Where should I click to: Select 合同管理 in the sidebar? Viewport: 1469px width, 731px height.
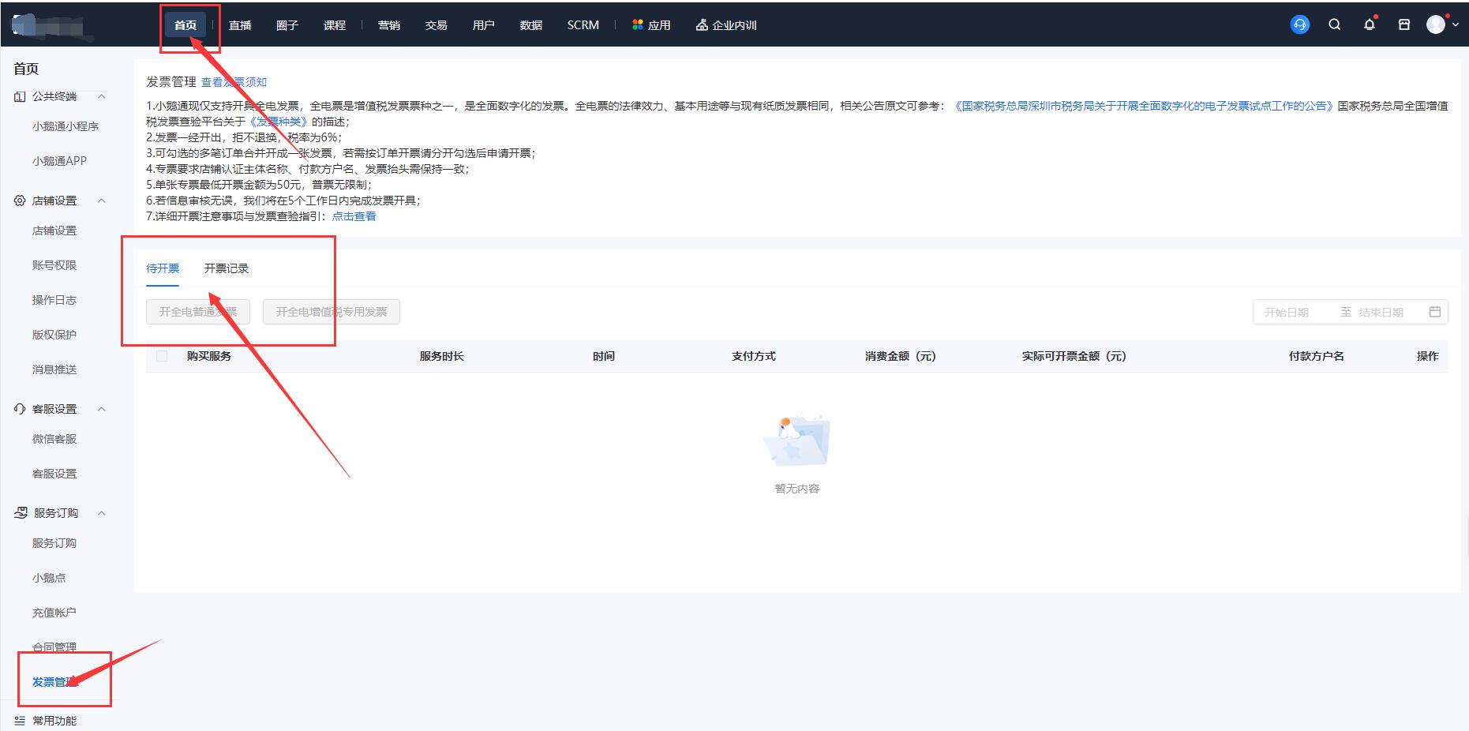point(54,647)
